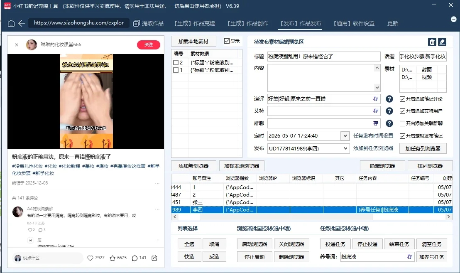The image size is (460, 273).
Task: Close the note preview with X icon
Action: tap(17, 44)
